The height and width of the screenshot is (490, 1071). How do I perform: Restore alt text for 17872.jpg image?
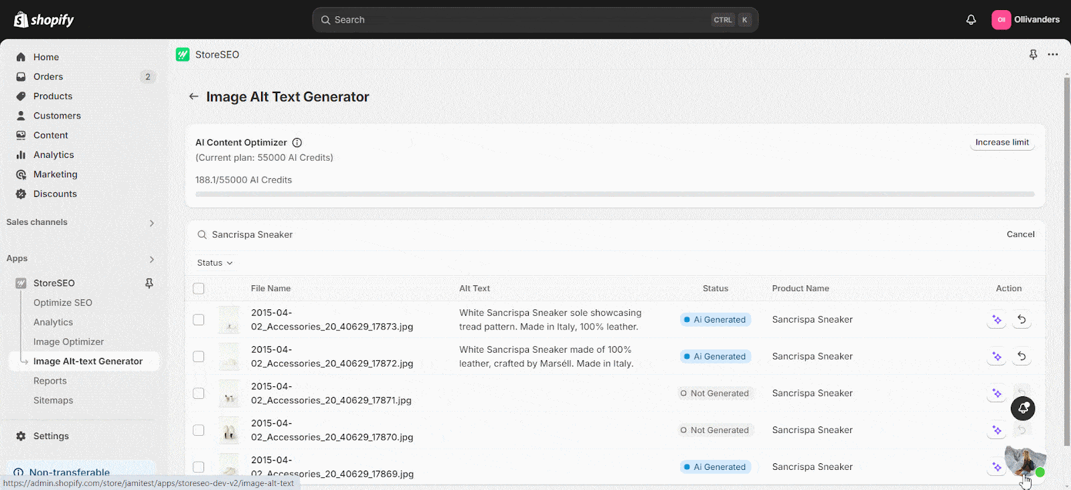[x=1021, y=356]
